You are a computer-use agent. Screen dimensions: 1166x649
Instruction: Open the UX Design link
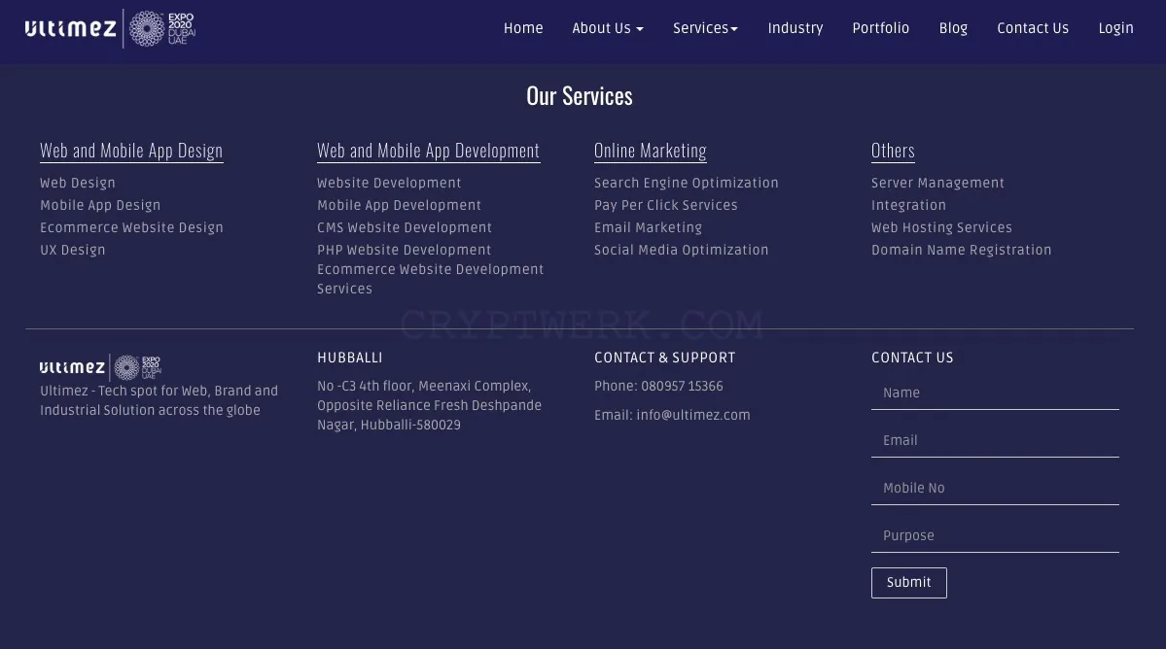pos(72,250)
